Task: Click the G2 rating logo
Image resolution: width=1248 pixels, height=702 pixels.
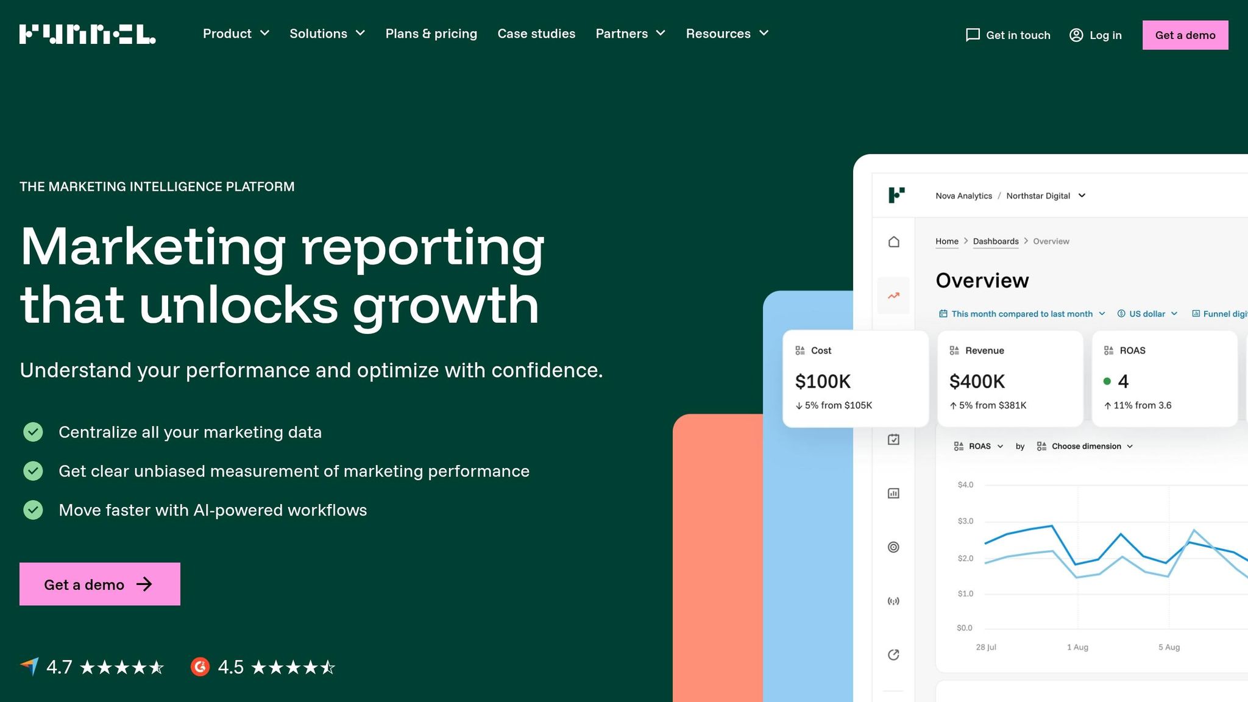Action: 200,667
